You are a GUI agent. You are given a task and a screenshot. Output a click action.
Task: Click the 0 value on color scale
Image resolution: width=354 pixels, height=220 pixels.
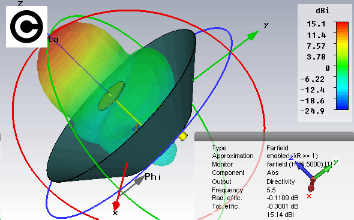click(328, 68)
